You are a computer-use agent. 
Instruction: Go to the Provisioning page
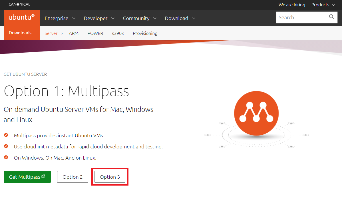(145, 33)
